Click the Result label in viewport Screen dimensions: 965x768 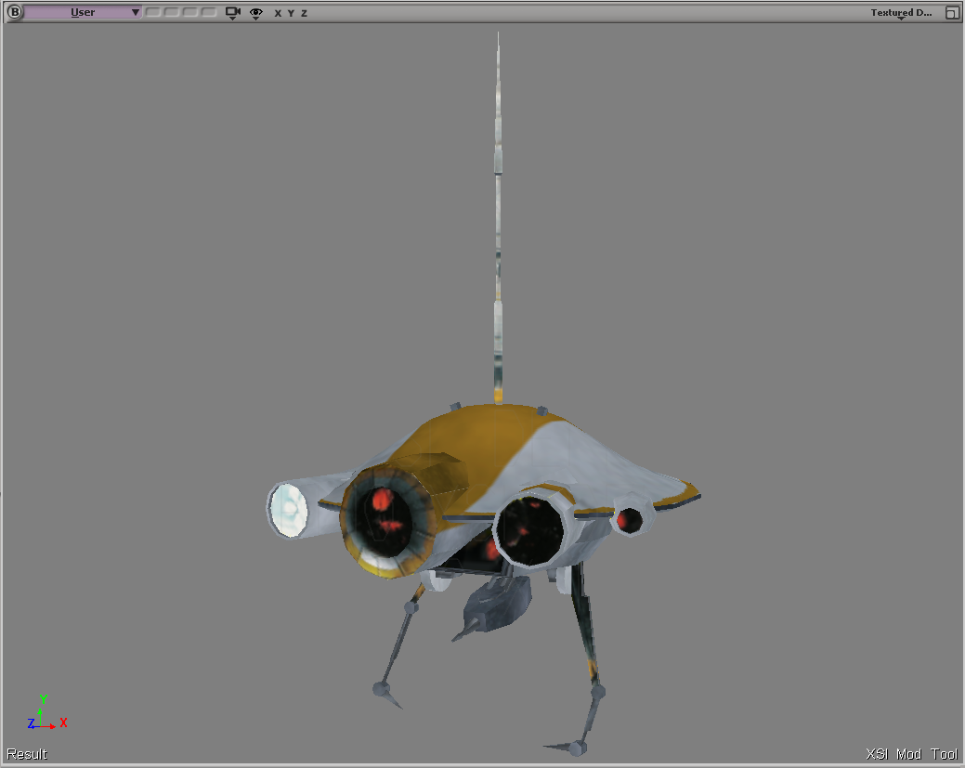tap(26, 754)
